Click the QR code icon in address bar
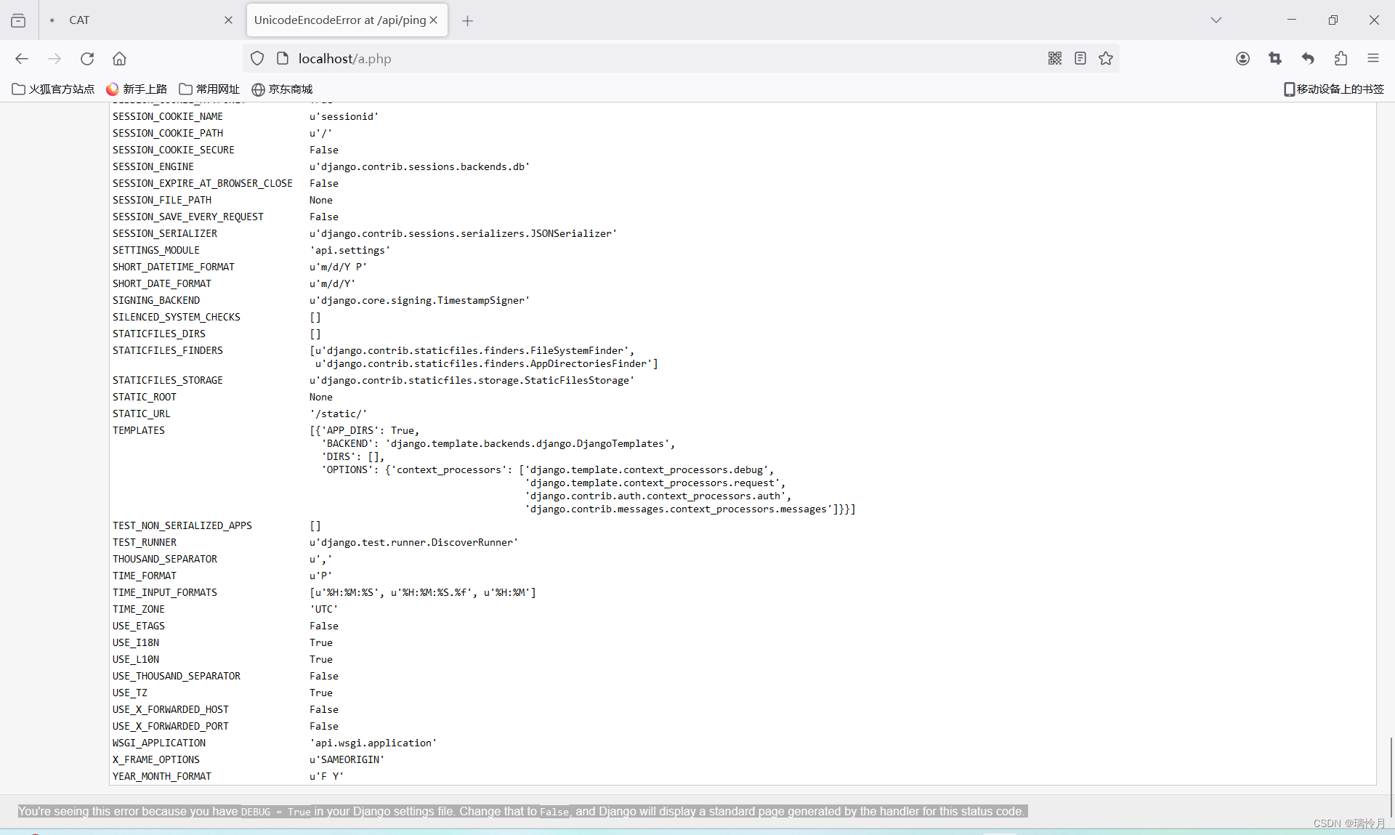Image resolution: width=1395 pixels, height=835 pixels. (1055, 58)
